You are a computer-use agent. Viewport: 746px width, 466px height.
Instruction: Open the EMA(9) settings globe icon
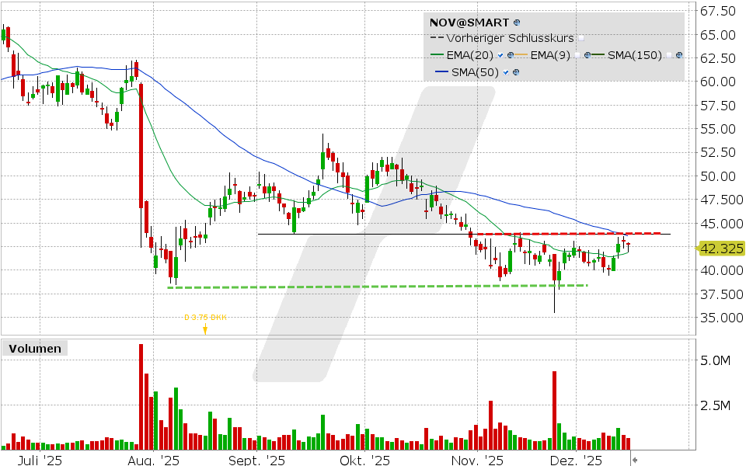pos(587,54)
